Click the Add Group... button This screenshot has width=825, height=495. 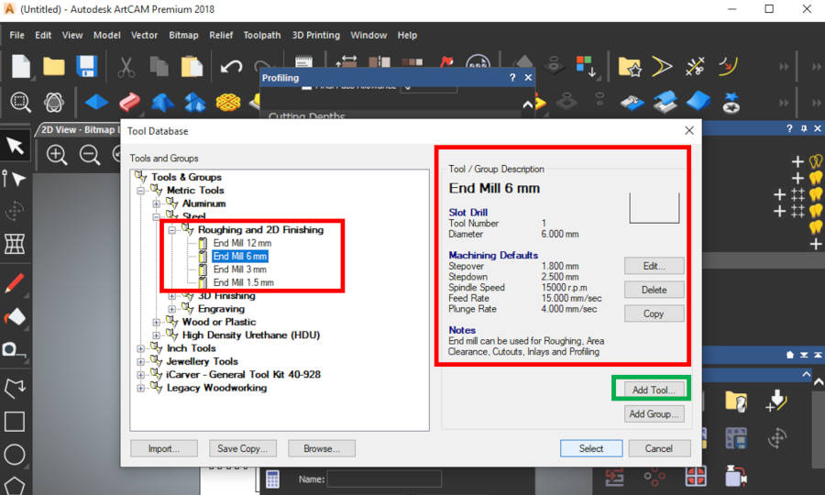pyautogui.click(x=654, y=414)
